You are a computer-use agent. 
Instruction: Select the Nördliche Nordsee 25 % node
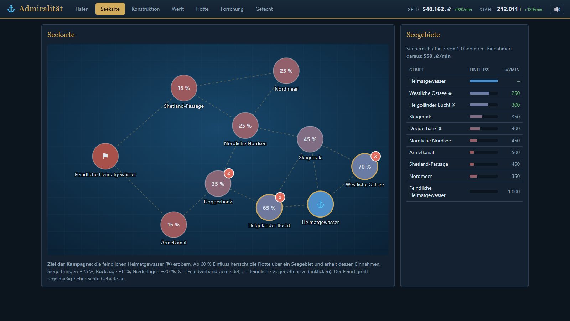coord(245,126)
